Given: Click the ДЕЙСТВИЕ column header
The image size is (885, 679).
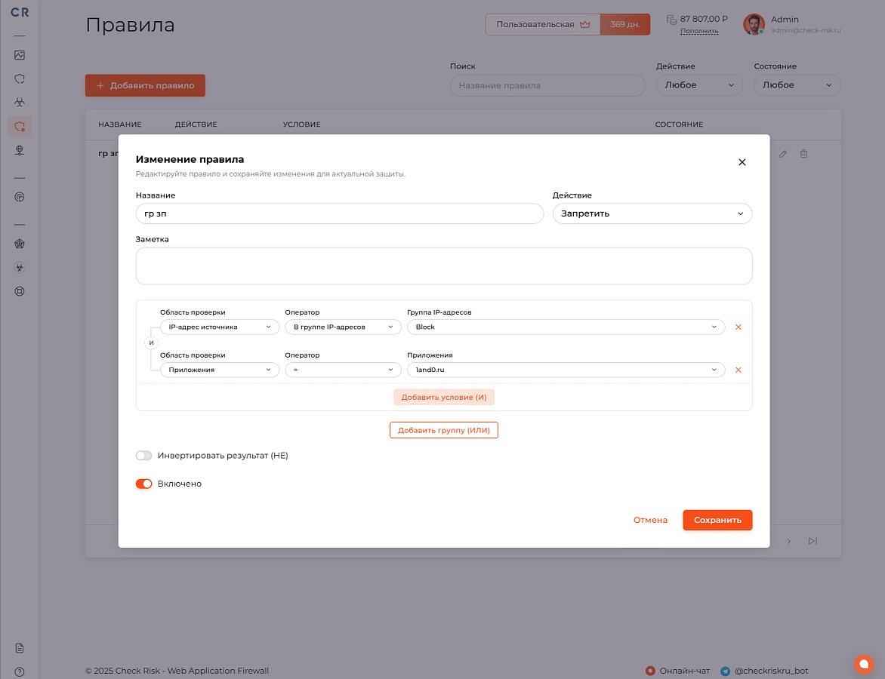Looking at the screenshot, I should click(x=196, y=124).
